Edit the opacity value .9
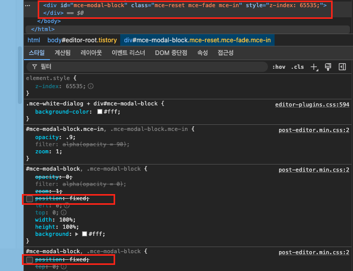This screenshot has height=271, width=353. [69, 138]
